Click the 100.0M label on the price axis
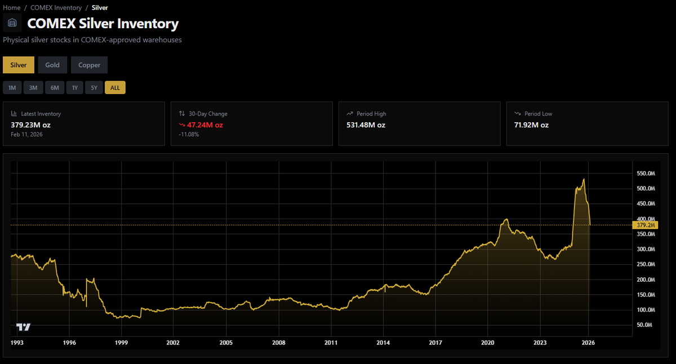 646,310
